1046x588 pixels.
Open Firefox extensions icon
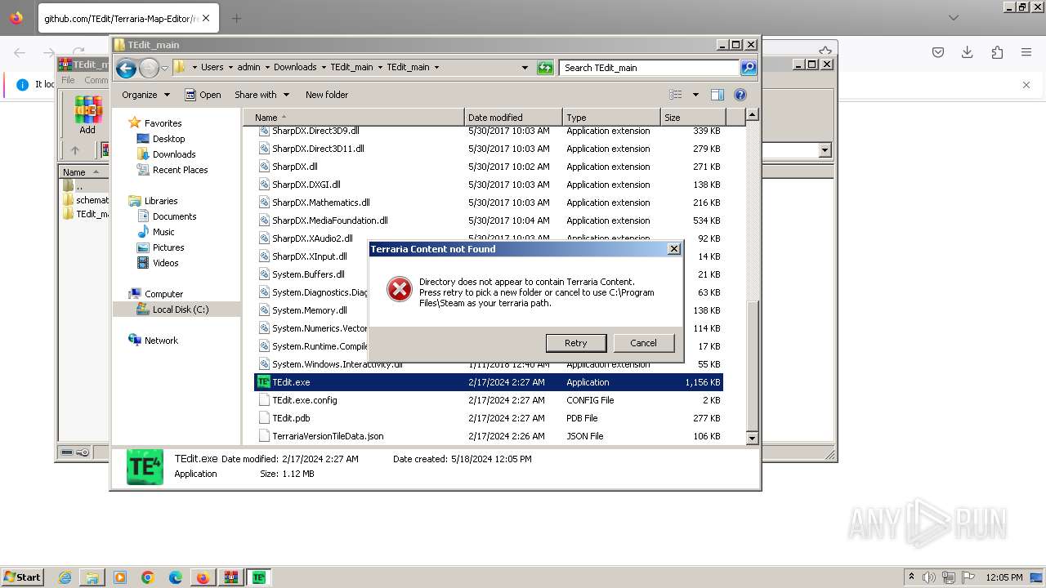[x=997, y=52]
